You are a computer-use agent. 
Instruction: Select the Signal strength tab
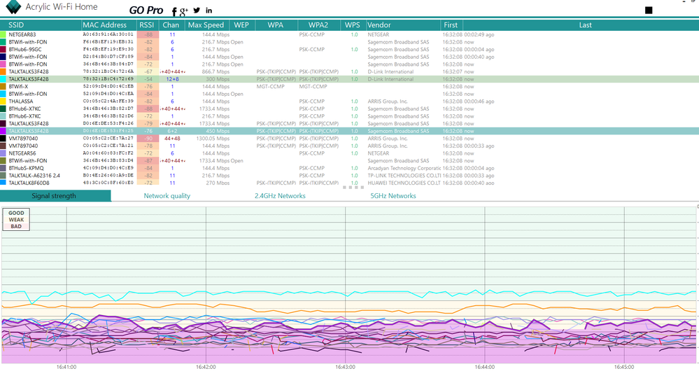(54, 196)
